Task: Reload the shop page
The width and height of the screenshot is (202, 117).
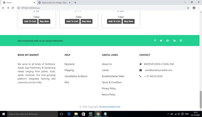Action: coord(13,8)
